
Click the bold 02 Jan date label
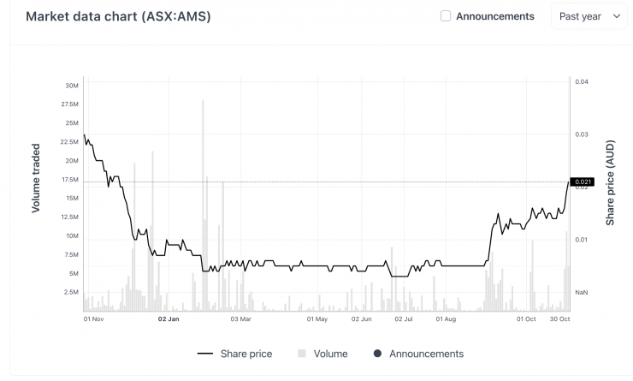(169, 319)
